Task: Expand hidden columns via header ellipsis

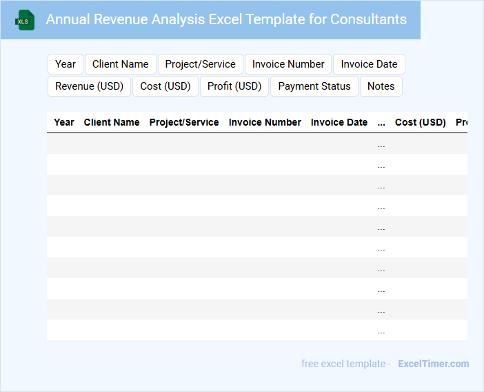Action: [381, 122]
